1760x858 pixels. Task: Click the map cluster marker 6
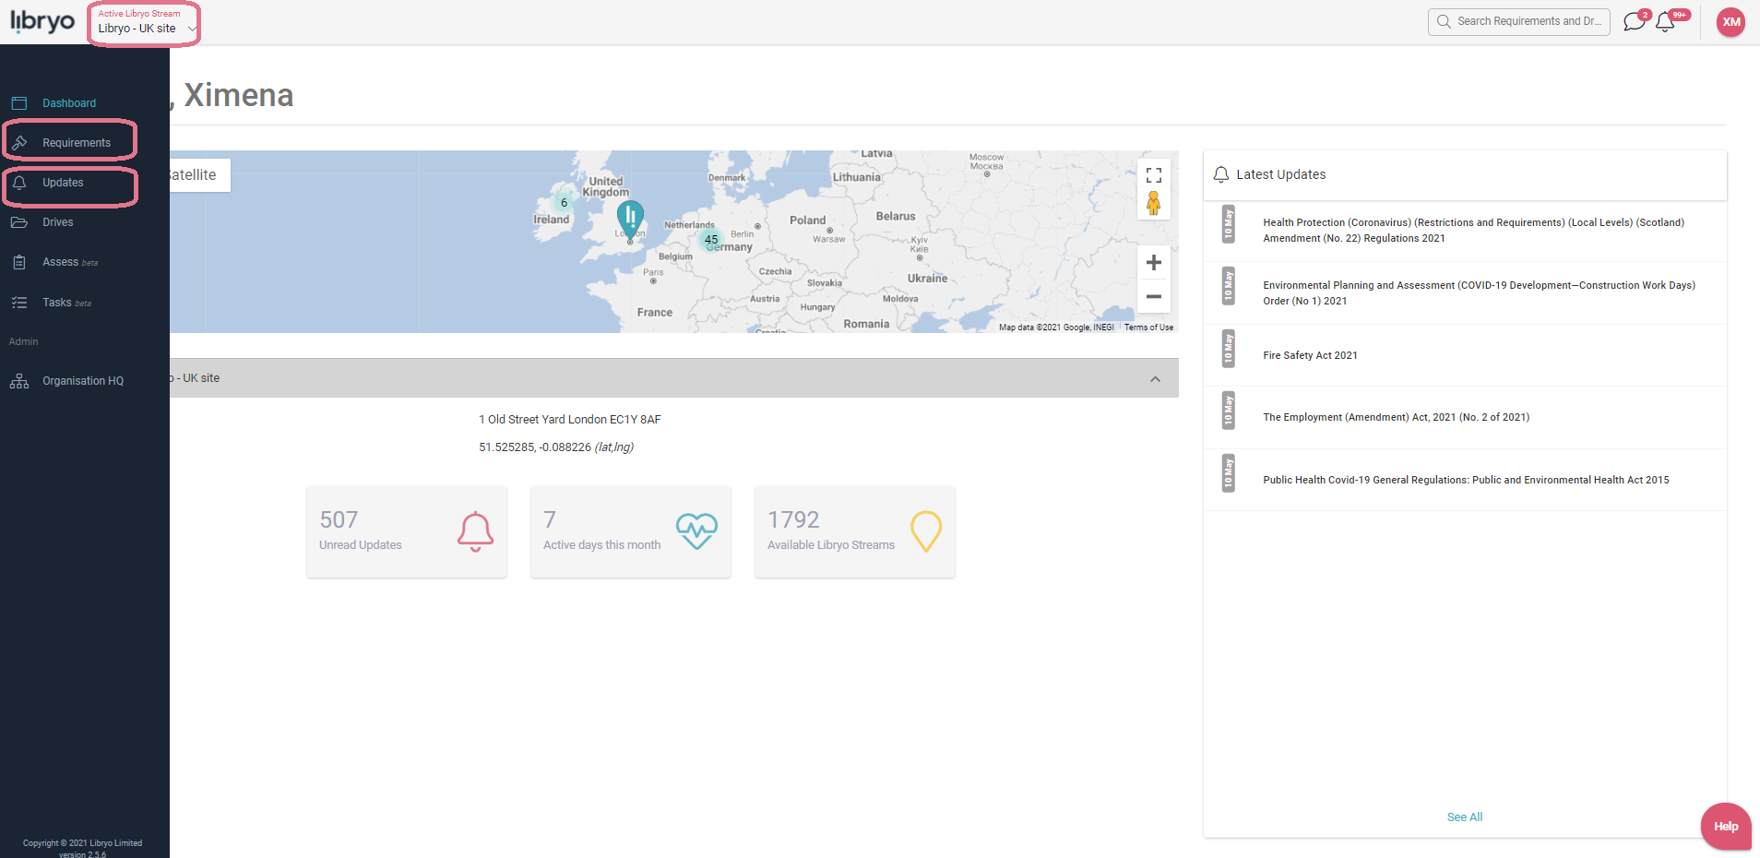pos(564,203)
